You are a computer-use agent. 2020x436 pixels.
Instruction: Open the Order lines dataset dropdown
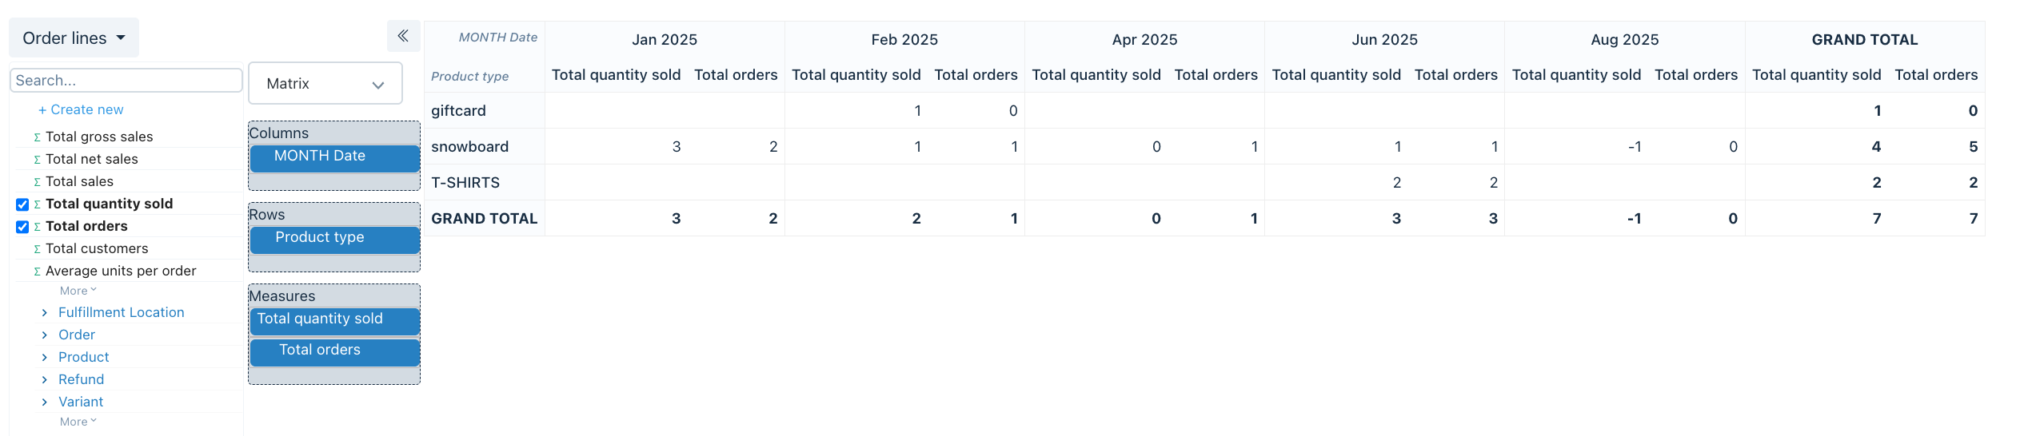click(74, 38)
